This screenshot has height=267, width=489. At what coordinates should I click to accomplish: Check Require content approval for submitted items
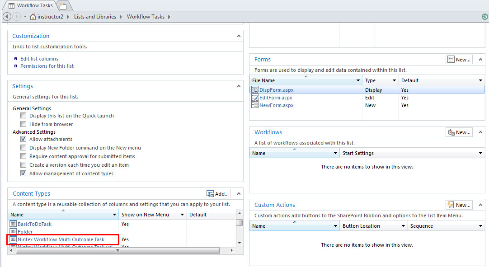point(24,156)
